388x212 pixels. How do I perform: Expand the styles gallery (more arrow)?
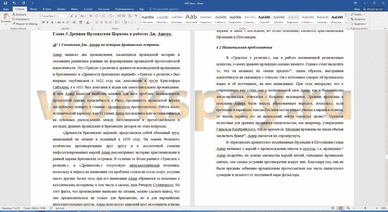346,23
